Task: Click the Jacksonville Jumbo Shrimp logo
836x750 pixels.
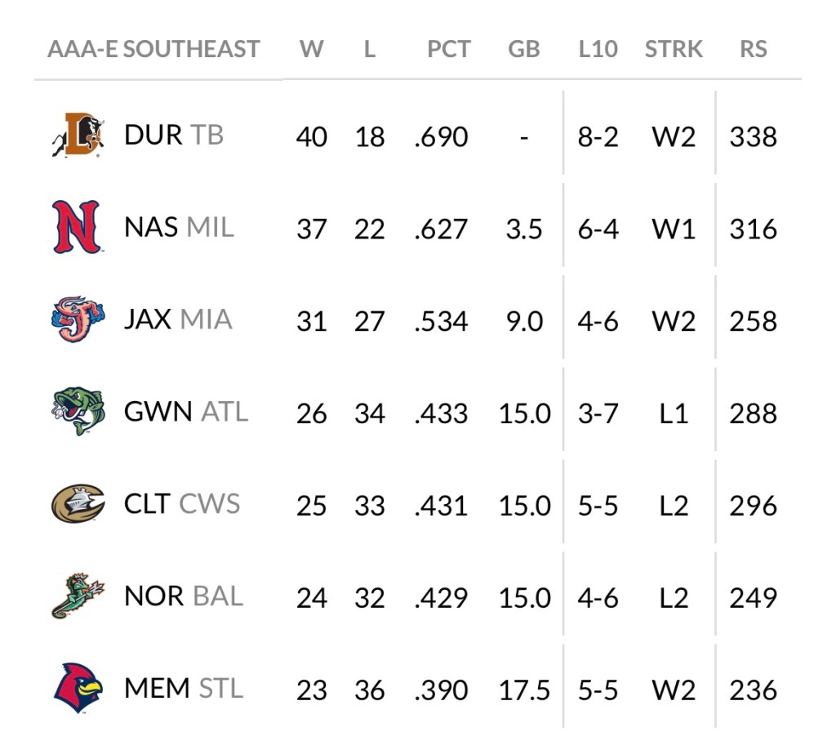Action: click(75, 319)
